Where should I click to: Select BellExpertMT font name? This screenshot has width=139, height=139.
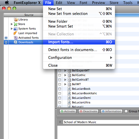pos(81,71)
